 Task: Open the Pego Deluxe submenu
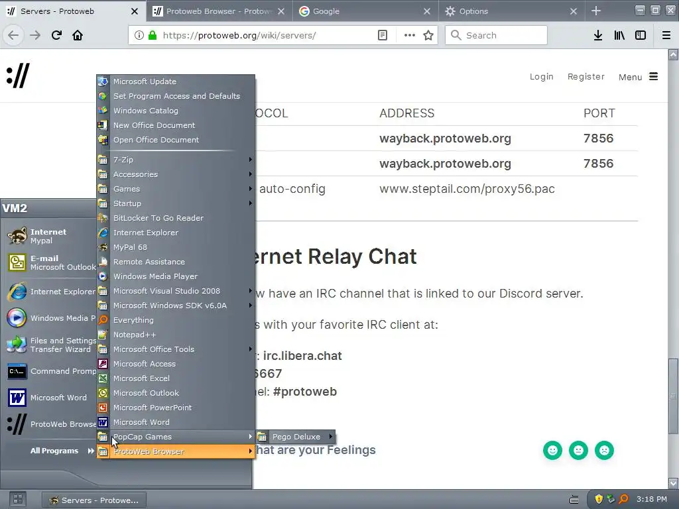coord(296,437)
